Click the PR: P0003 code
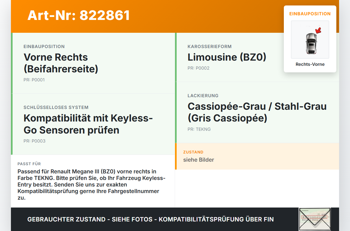Image resolution: width=350 pixels, height=231 pixels. coord(34,141)
